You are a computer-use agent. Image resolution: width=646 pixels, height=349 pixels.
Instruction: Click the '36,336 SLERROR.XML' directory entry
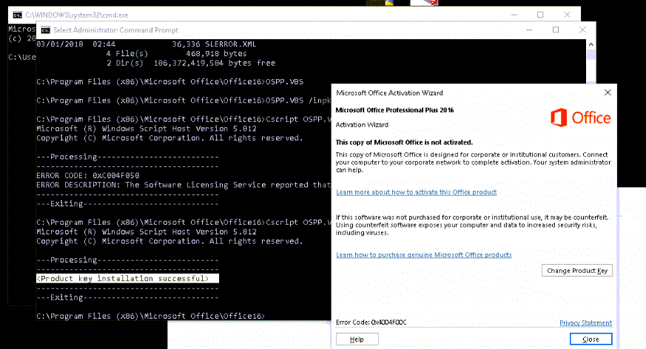(215, 44)
